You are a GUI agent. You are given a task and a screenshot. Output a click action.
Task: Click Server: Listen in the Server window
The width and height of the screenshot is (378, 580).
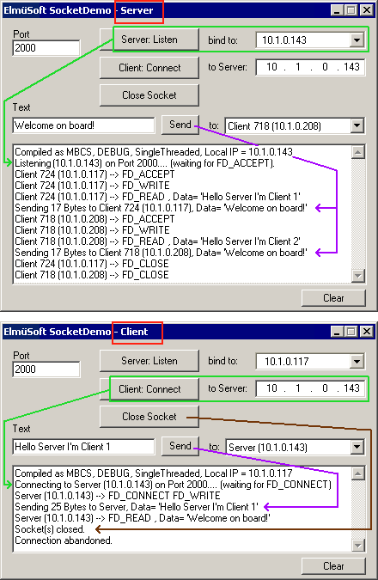tap(149, 40)
